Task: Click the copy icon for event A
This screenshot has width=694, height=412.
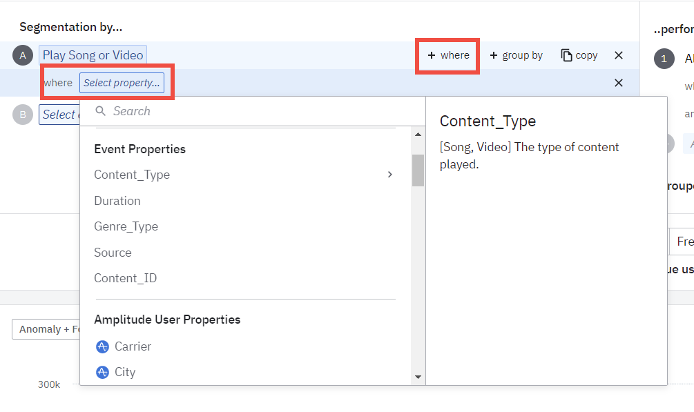Action: (566, 55)
